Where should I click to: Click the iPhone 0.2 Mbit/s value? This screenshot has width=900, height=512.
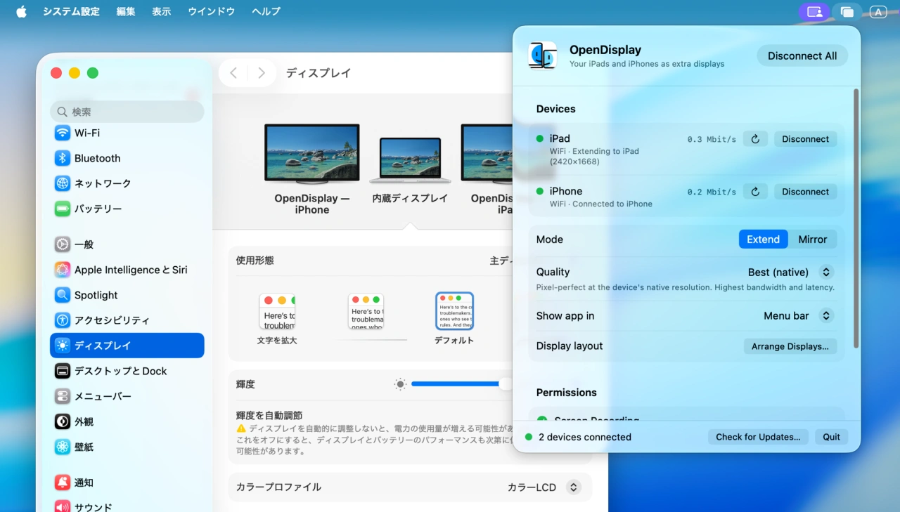712,192
